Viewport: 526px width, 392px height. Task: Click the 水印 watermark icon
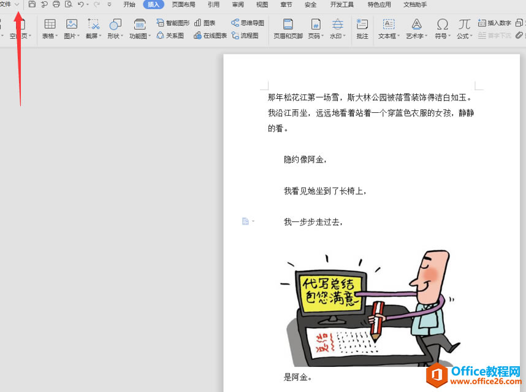[337, 24]
